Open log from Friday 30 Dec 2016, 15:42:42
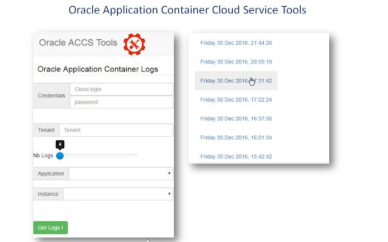The image size is (388, 242). (x=236, y=157)
